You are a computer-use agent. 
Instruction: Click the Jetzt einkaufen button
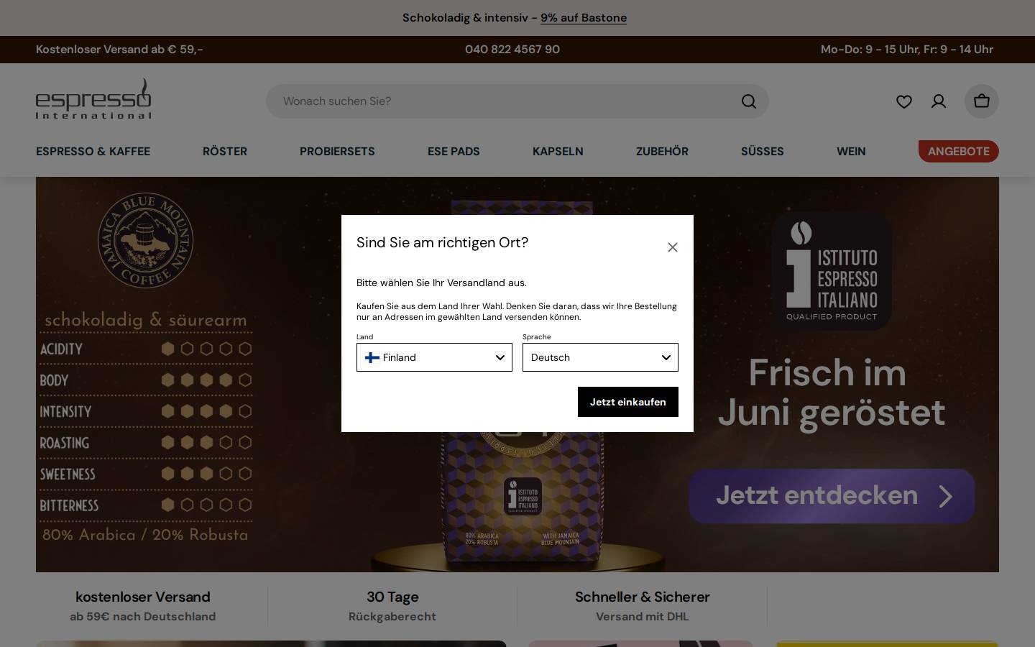(x=628, y=402)
